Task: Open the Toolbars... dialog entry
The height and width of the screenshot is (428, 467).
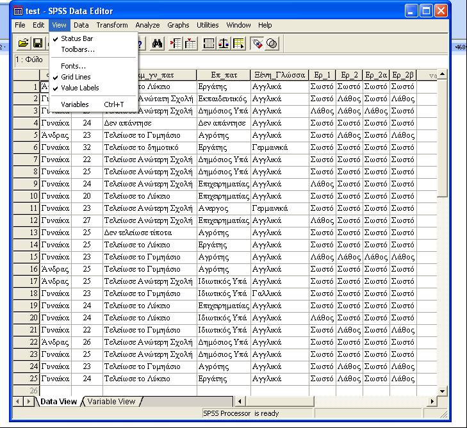Action: tap(94, 49)
